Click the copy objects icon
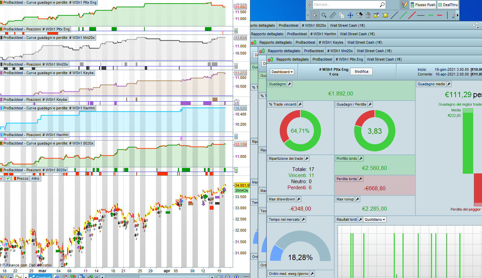Screen dimensions: 482x278 [342, 15]
